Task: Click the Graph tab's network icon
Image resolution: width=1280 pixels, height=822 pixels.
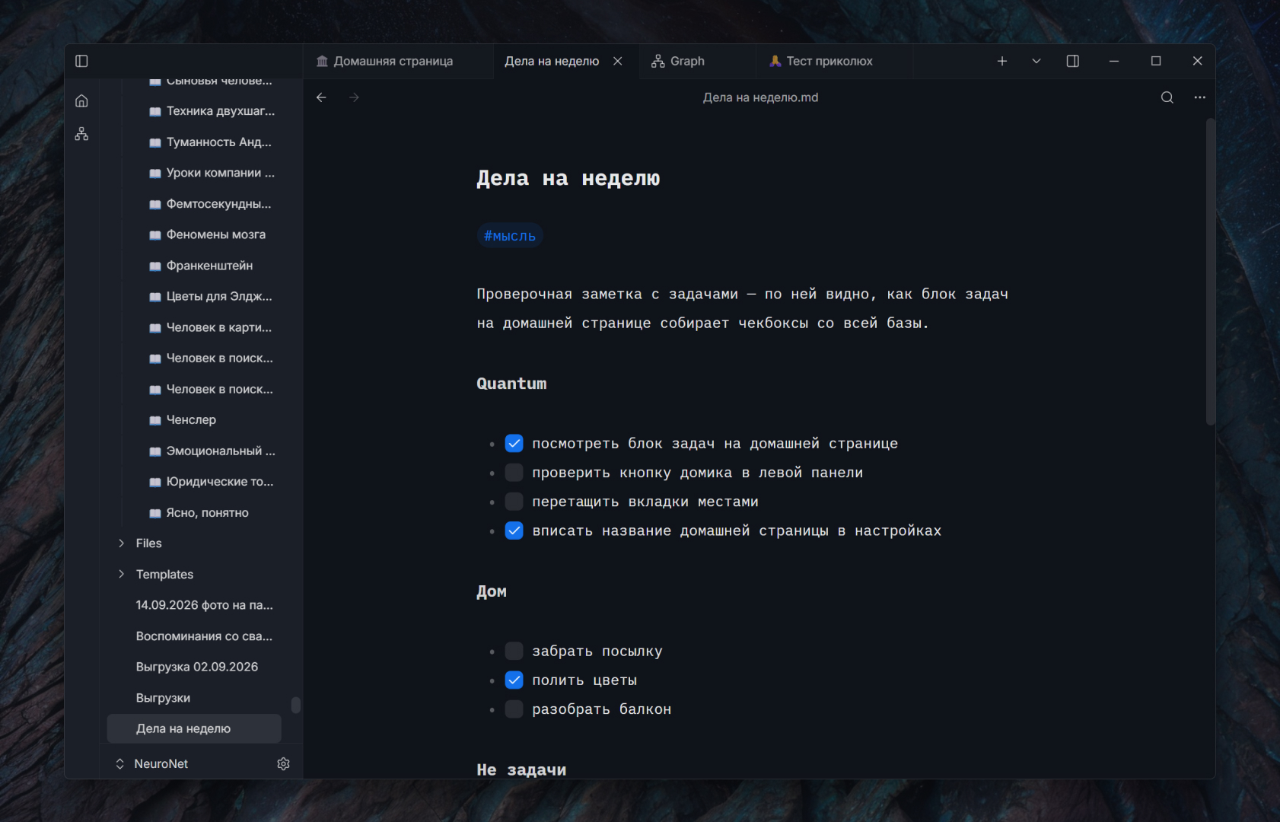Action: 658,61
